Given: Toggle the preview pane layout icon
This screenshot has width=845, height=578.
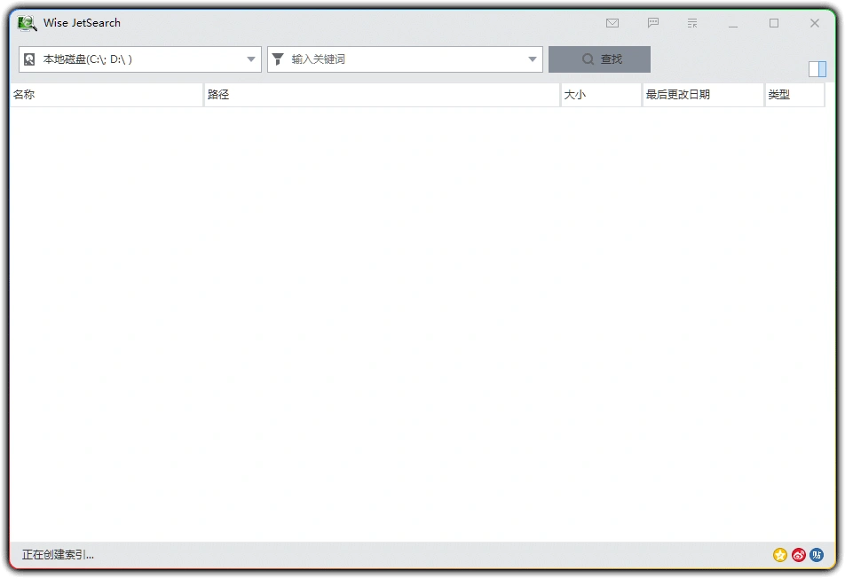Looking at the screenshot, I should 817,69.
